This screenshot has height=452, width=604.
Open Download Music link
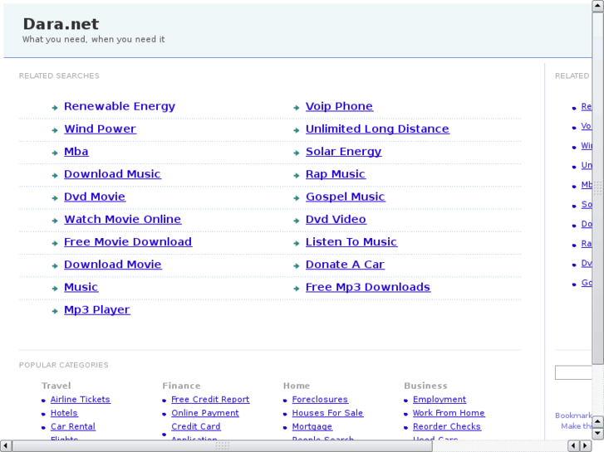click(x=112, y=174)
